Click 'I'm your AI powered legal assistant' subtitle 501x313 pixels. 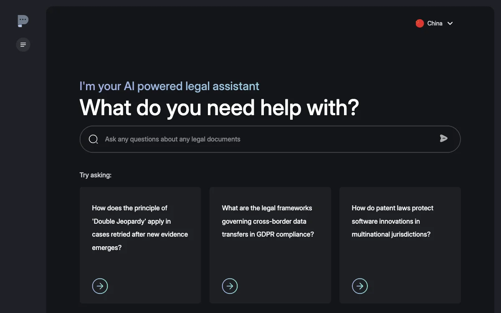coord(170,86)
